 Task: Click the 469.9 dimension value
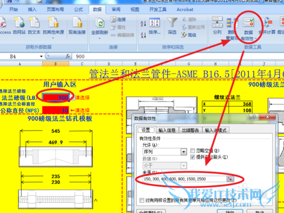pyautogui.click(x=56, y=142)
